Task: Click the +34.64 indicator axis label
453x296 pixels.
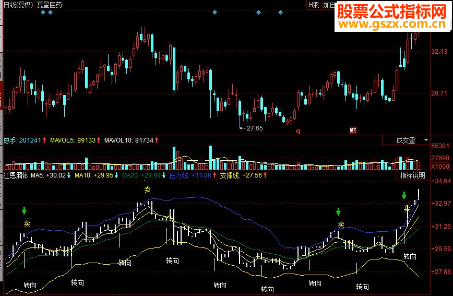Action: coord(441,181)
